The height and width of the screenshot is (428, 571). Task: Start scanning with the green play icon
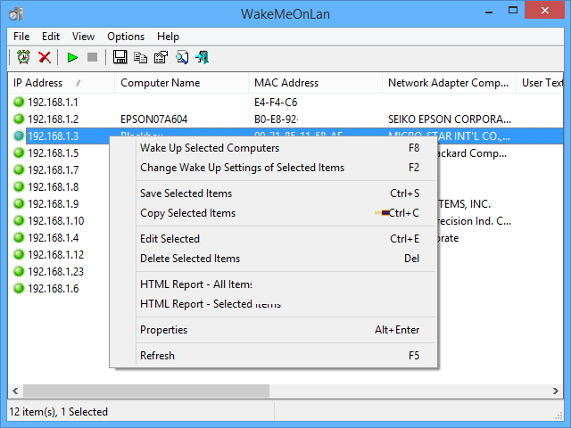(x=72, y=58)
